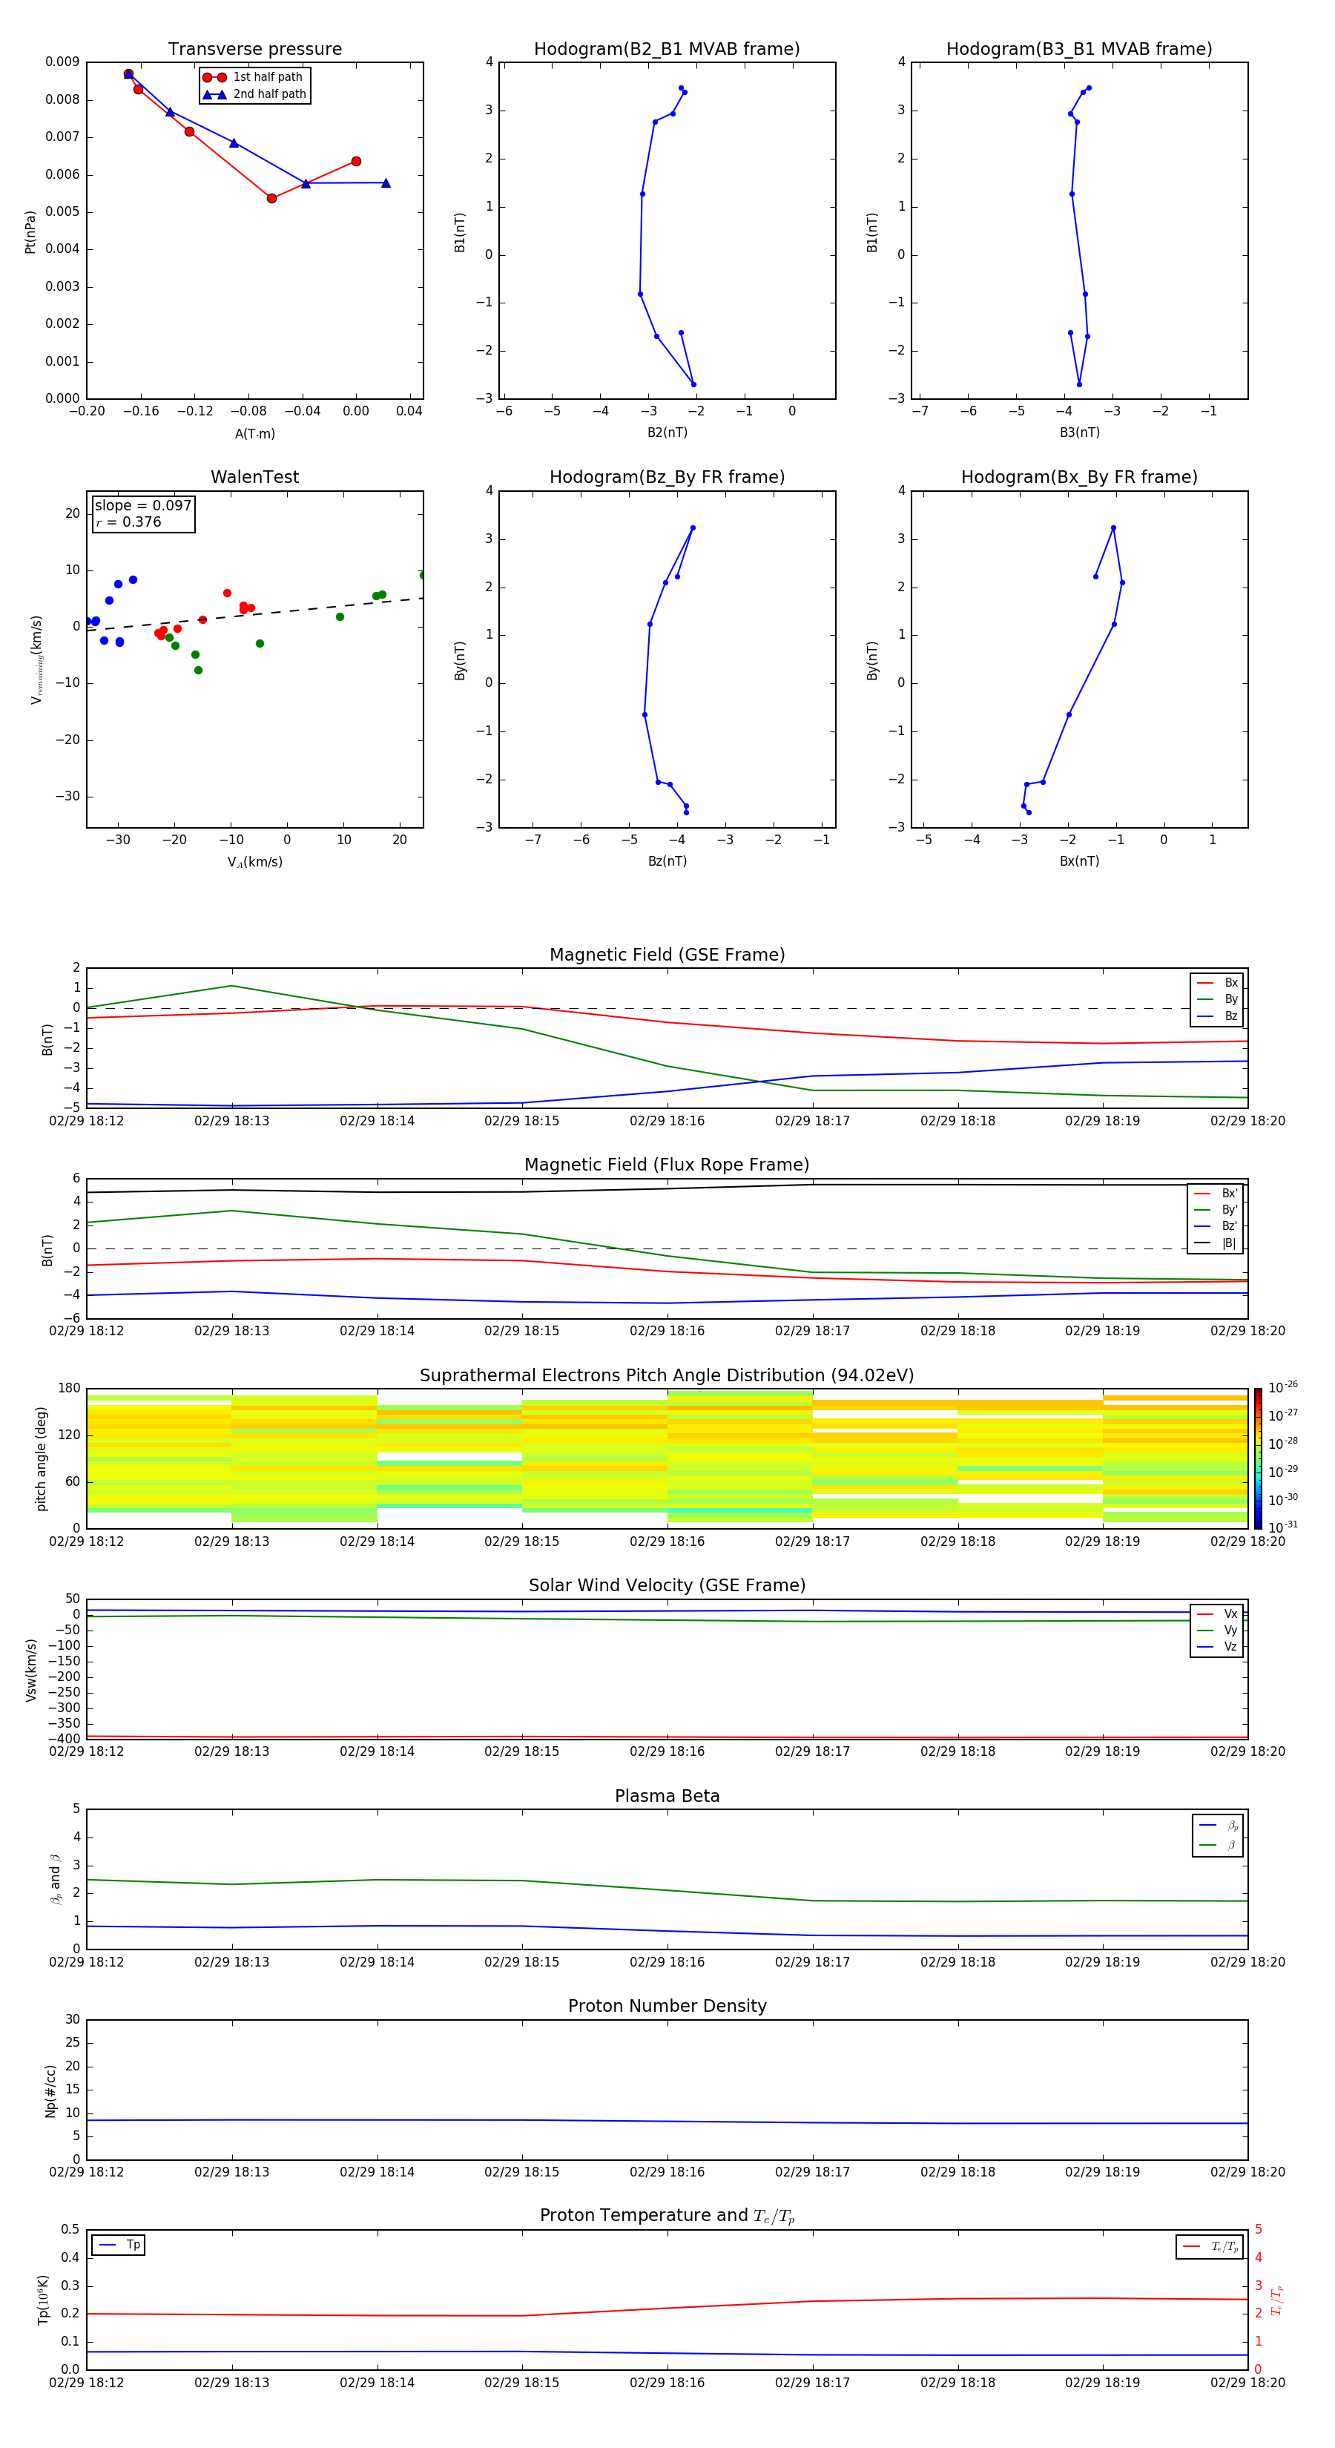Click the "Plasma Beta" panel title
1335x2448 pixels.
pyautogui.click(x=667, y=1797)
